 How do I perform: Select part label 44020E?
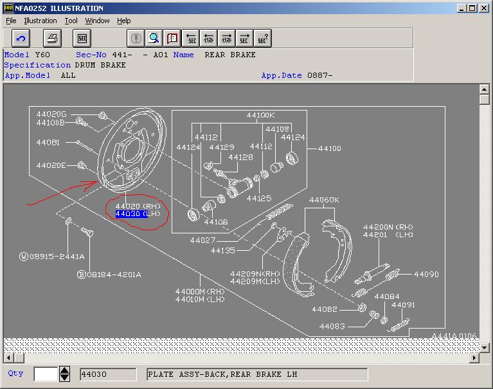51,165
